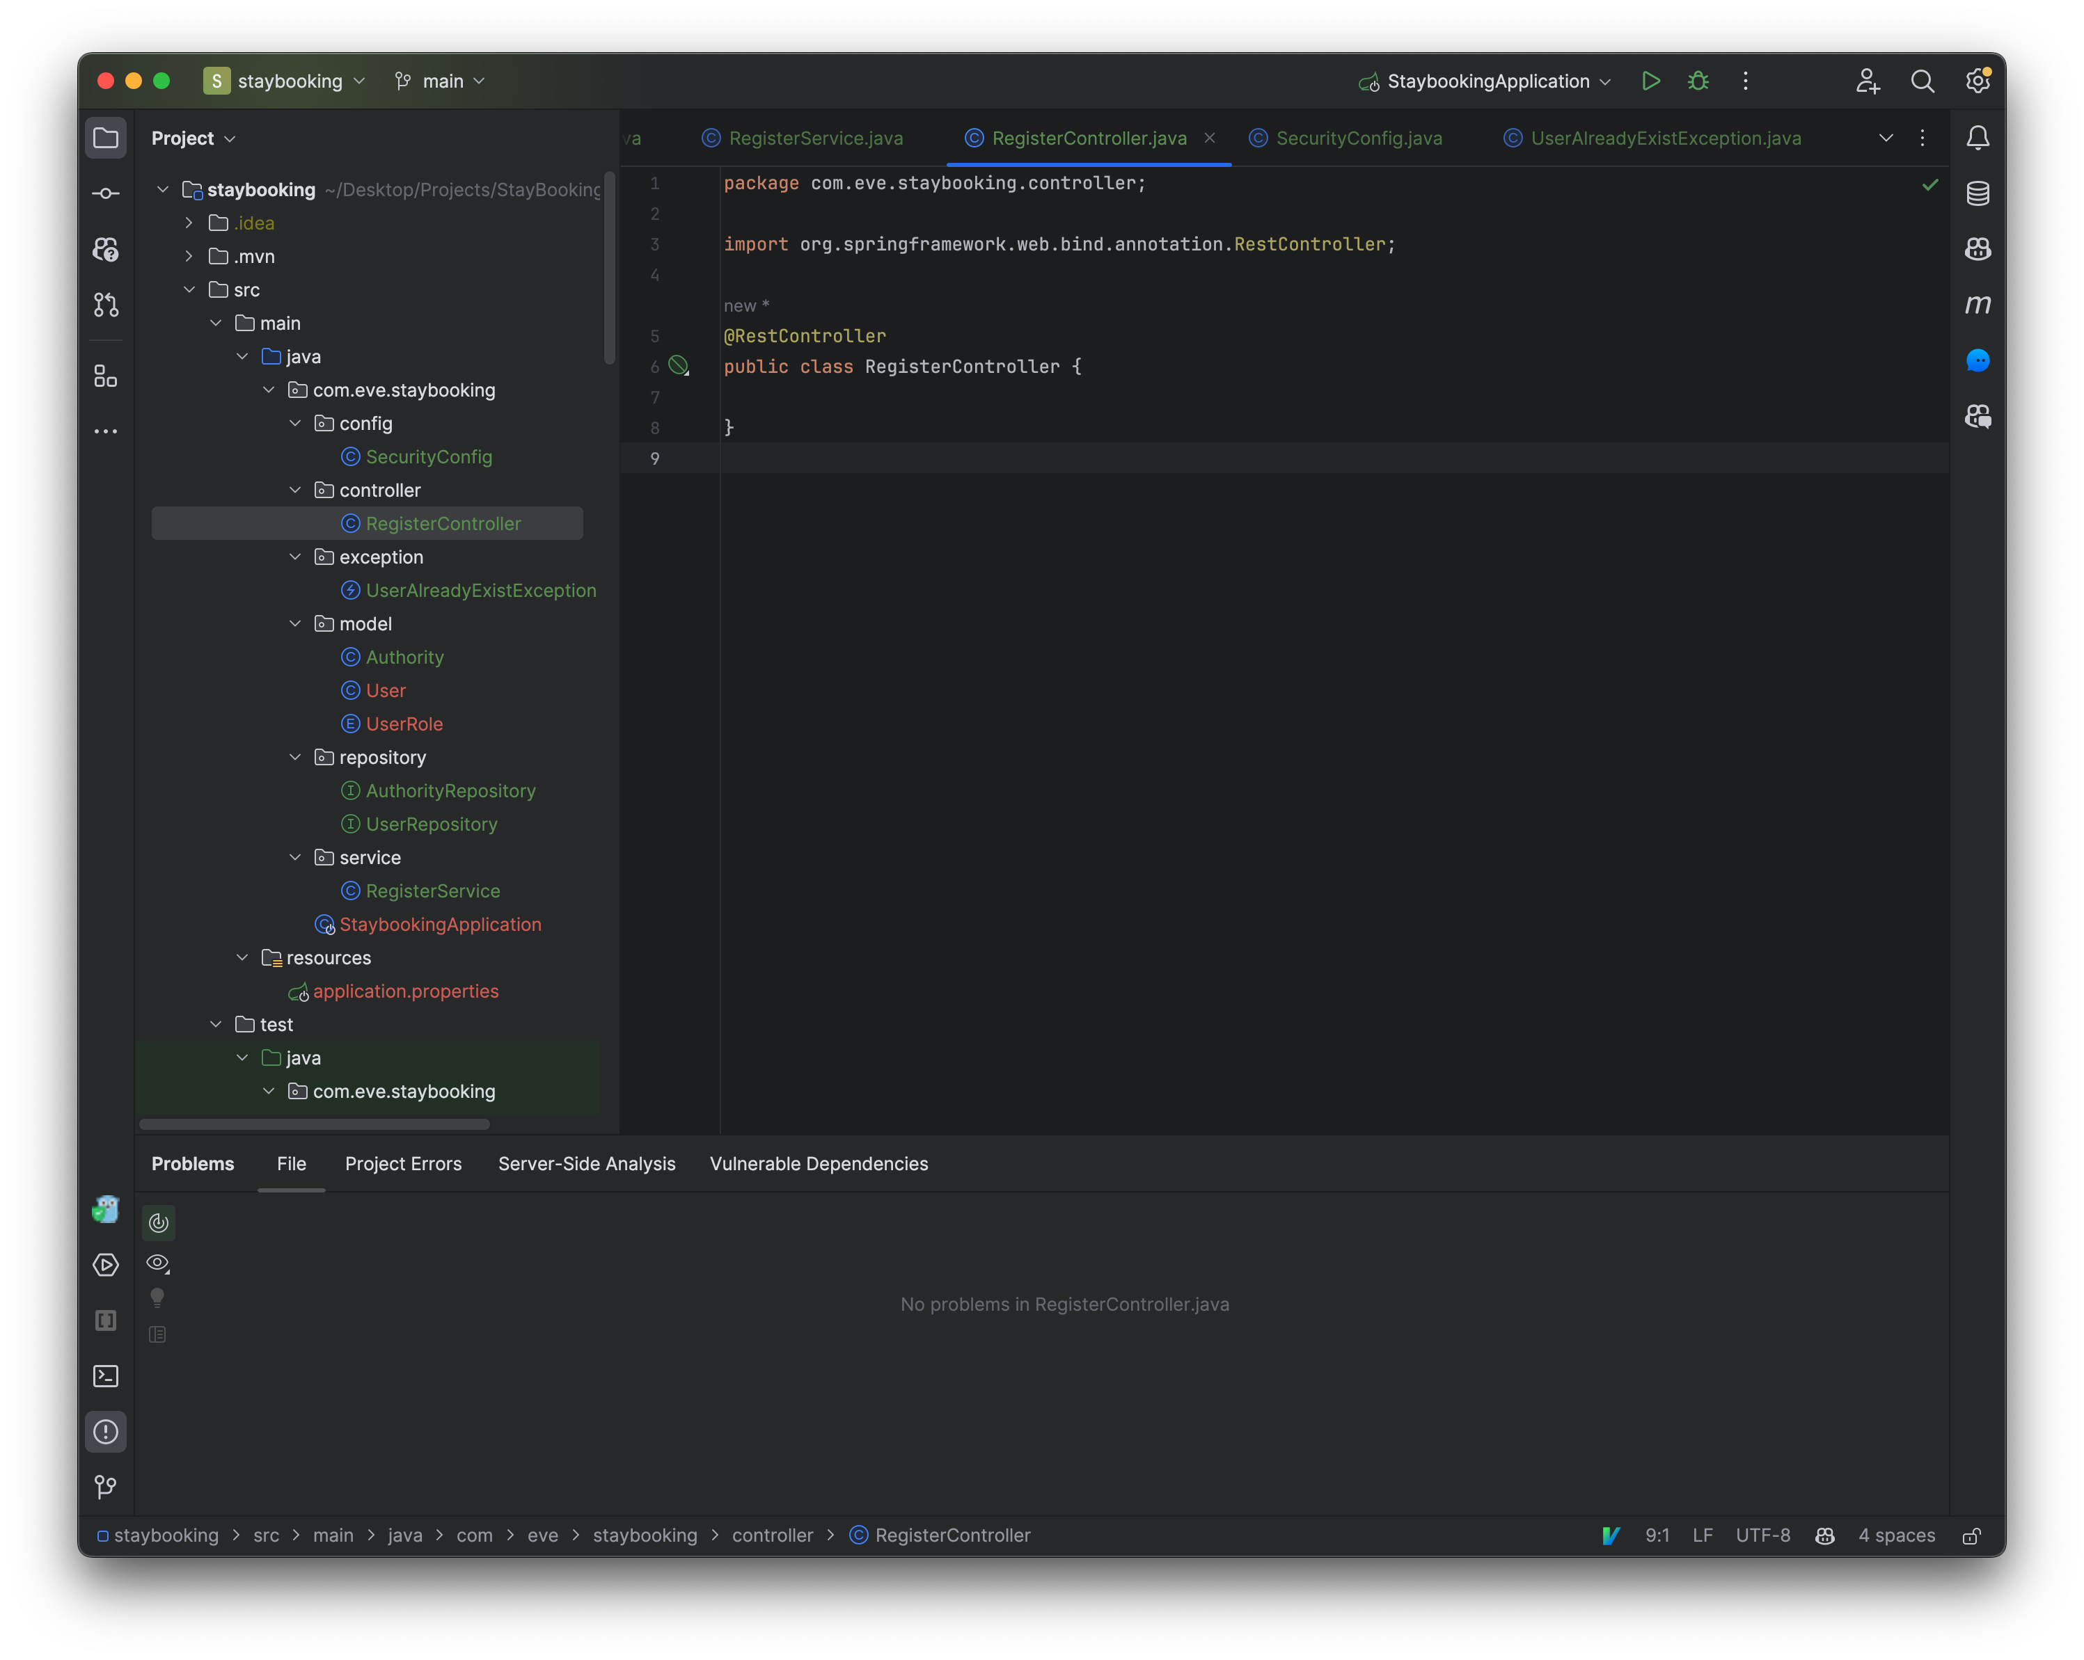
Task: Click 4 spaces indent setting in status bar
Action: [1895, 1535]
